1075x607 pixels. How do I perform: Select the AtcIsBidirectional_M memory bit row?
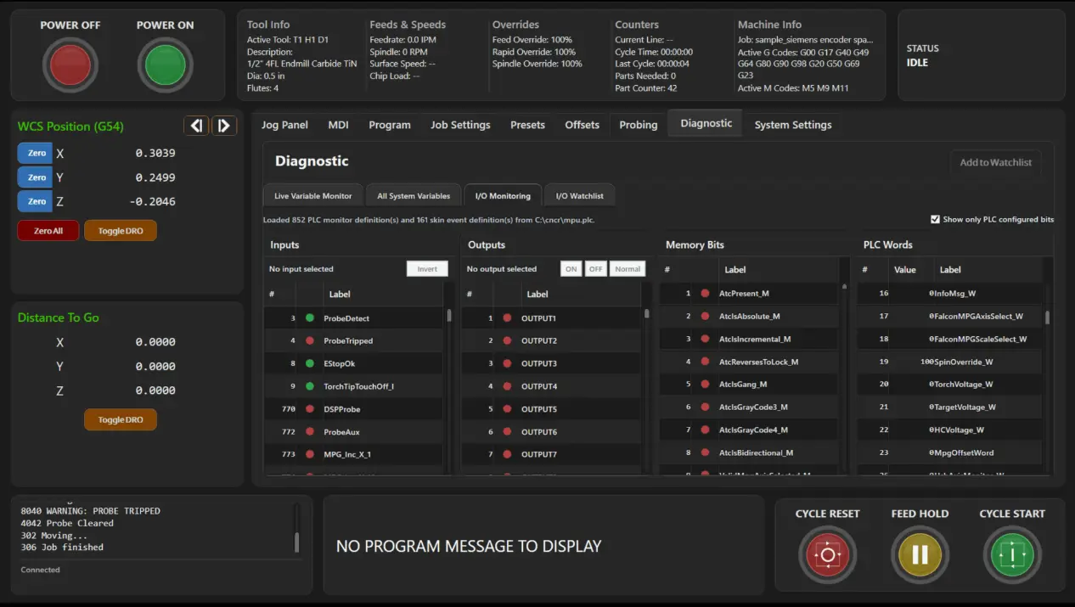pyautogui.click(x=749, y=452)
